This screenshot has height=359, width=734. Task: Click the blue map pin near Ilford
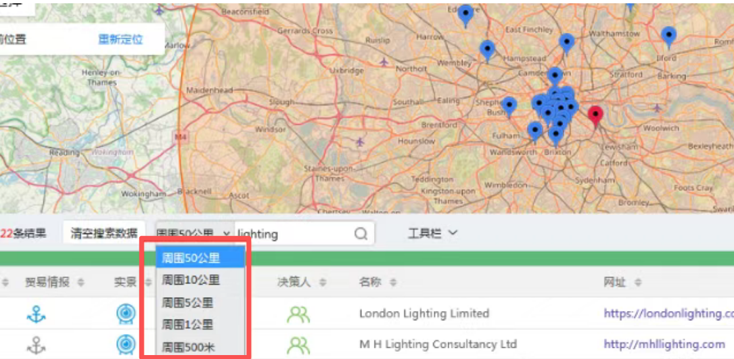pyautogui.click(x=668, y=36)
